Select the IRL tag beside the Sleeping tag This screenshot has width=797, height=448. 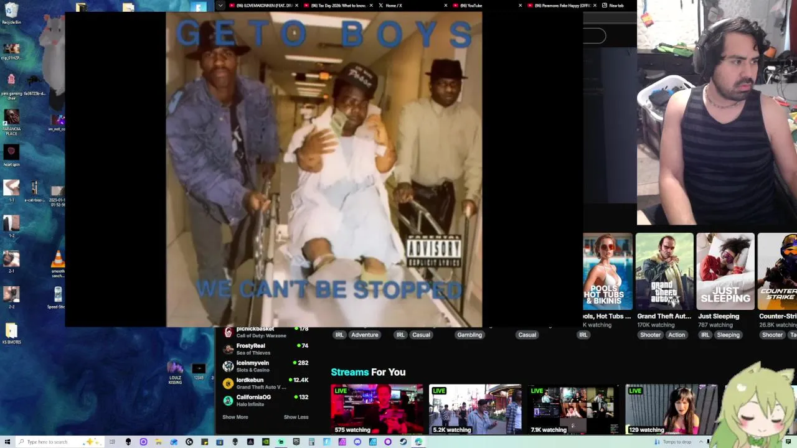tap(705, 335)
